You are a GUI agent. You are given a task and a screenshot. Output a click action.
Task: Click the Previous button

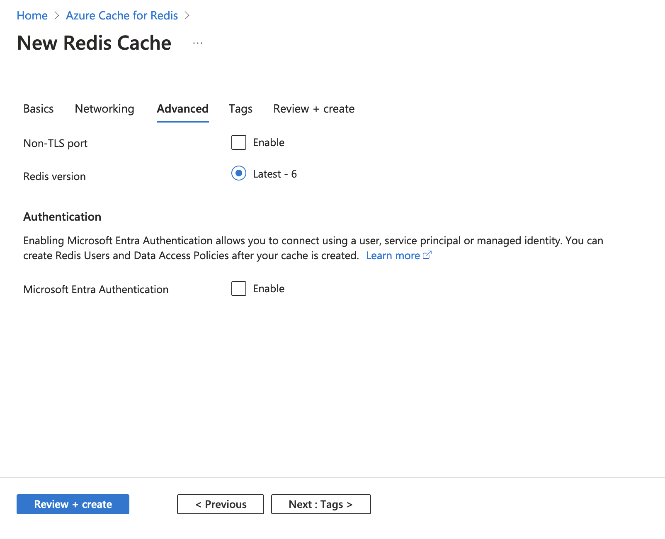tap(220, 504)
